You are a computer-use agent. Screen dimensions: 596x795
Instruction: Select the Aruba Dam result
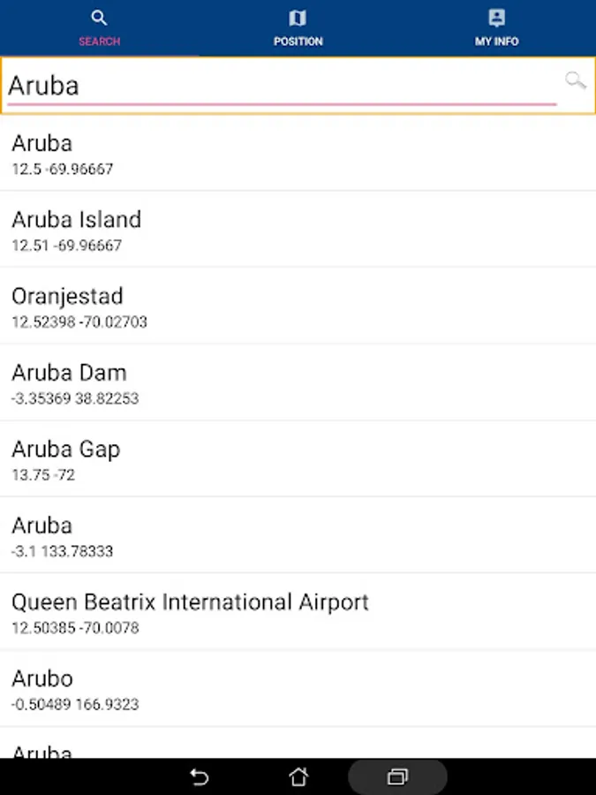pyautogui.click(x=298, y=382)
